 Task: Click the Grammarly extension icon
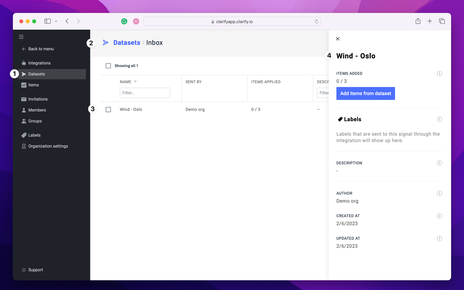pyautogui.click(x=124, y=21)
